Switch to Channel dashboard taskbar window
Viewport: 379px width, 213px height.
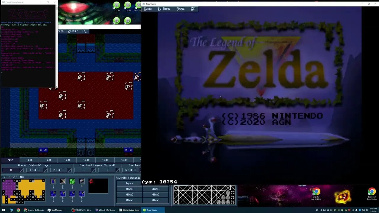(34, 210)
